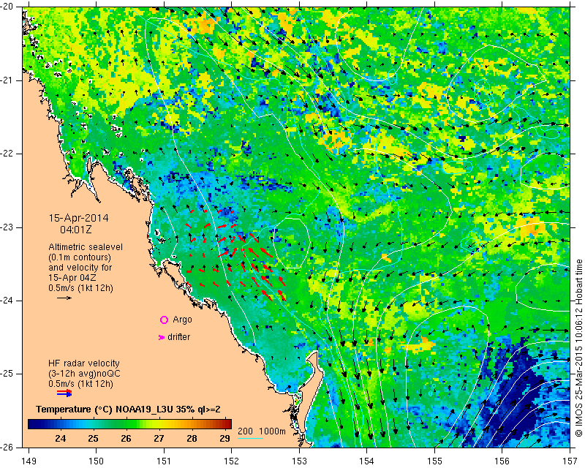
Task: Click the latitude axis label '-22'
Action: tap(8, 154)
